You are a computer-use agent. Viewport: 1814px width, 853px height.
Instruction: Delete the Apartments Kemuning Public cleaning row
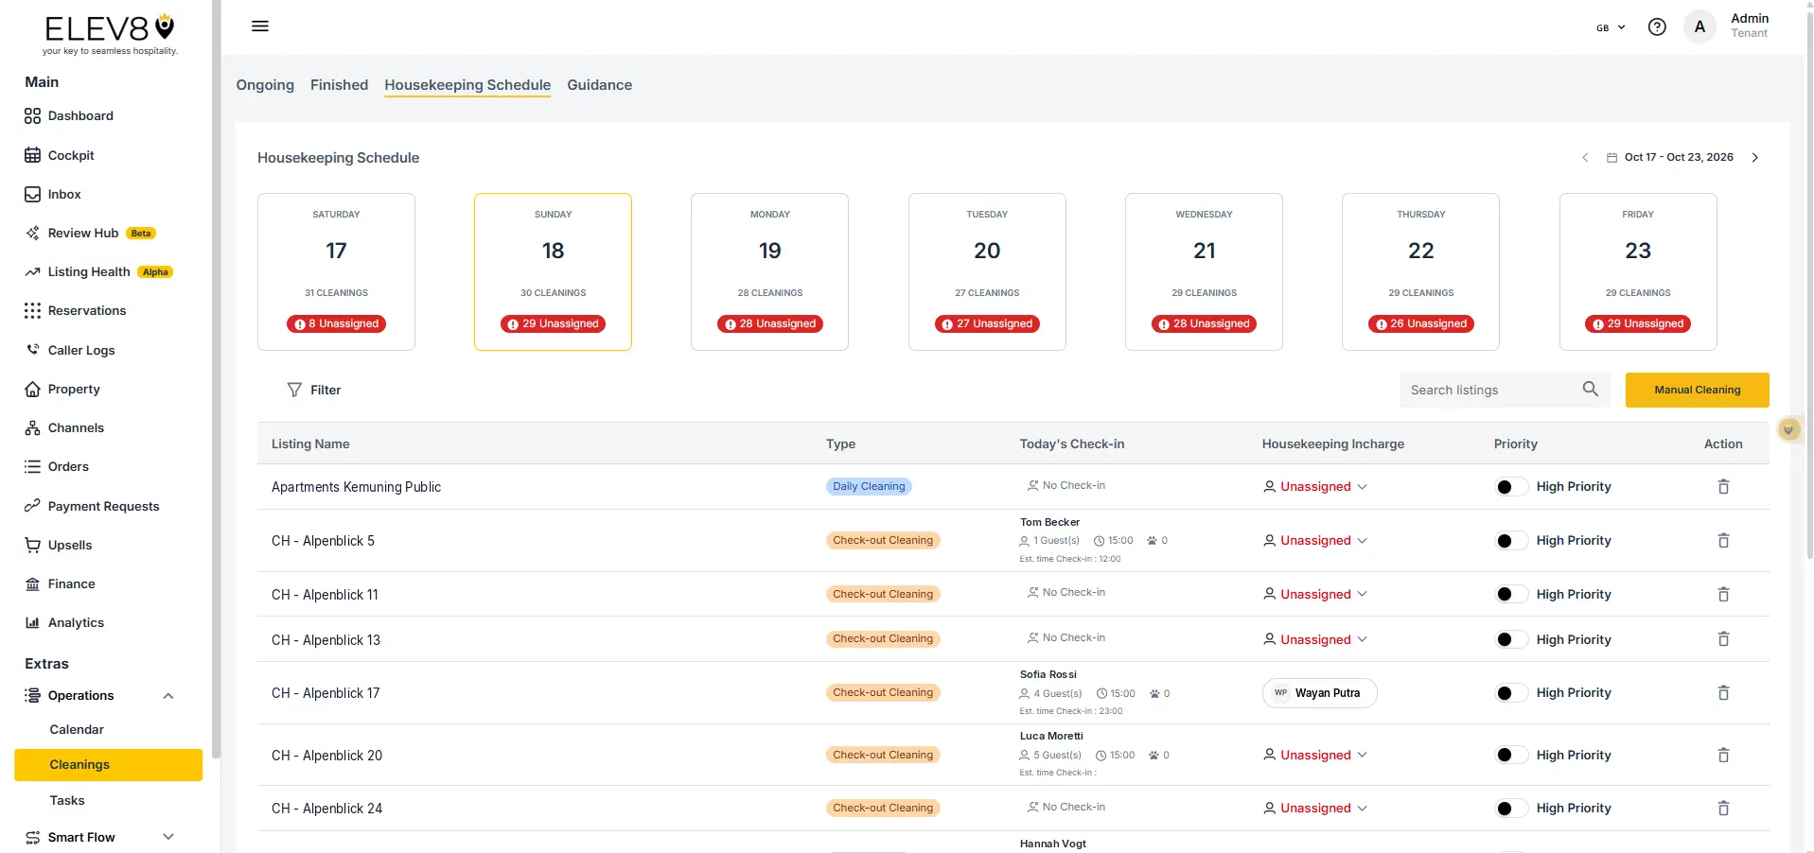click(1723, 487)
